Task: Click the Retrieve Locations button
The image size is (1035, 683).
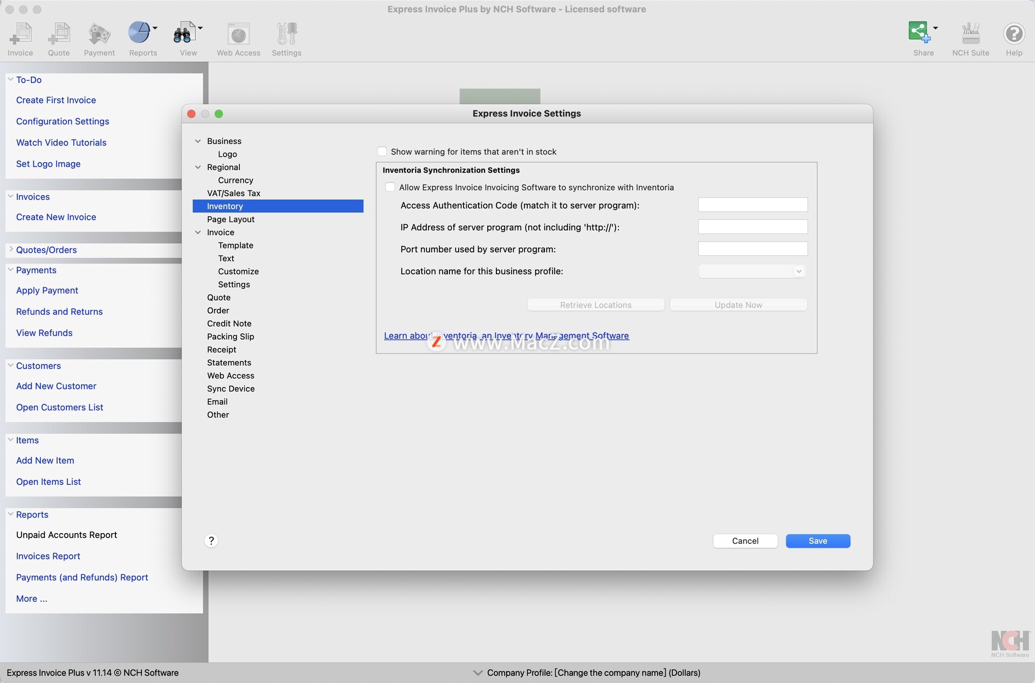Action: coord(596,305)
